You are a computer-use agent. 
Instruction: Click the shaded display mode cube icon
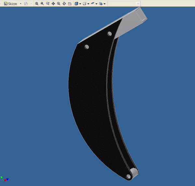pyautogui.click(x=76, y=4)
